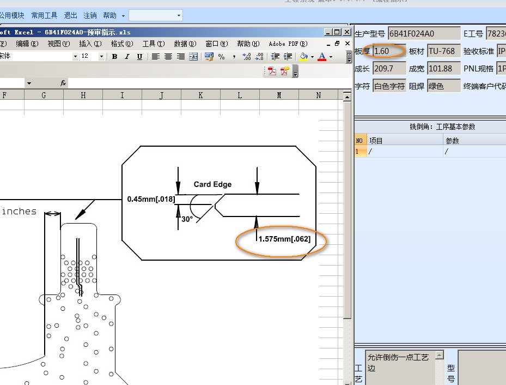The width and height of the screenshot is (506, 385).
Task: Open formatting toolbar options overflow
Action: (349, 57)
